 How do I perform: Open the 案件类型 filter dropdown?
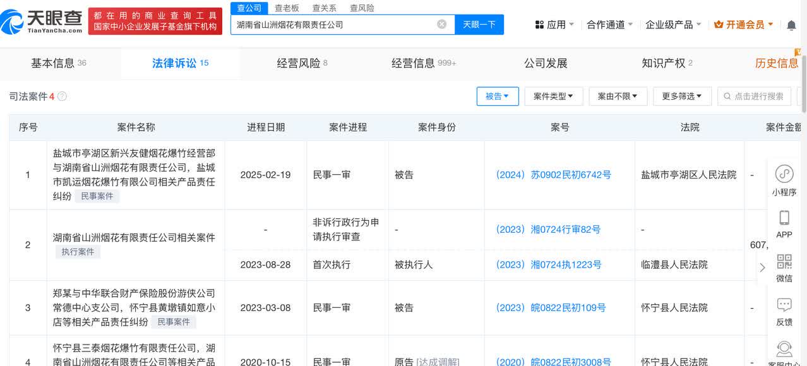(x=553, y=97)
